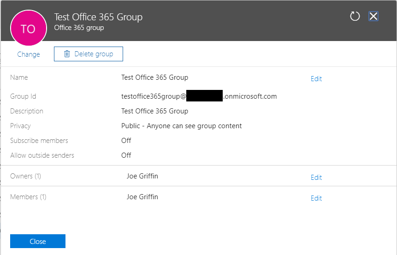Click the Members (1) label
Image resolution: width=397 pixels, height=255 pixels.
[x=28, y=197]
